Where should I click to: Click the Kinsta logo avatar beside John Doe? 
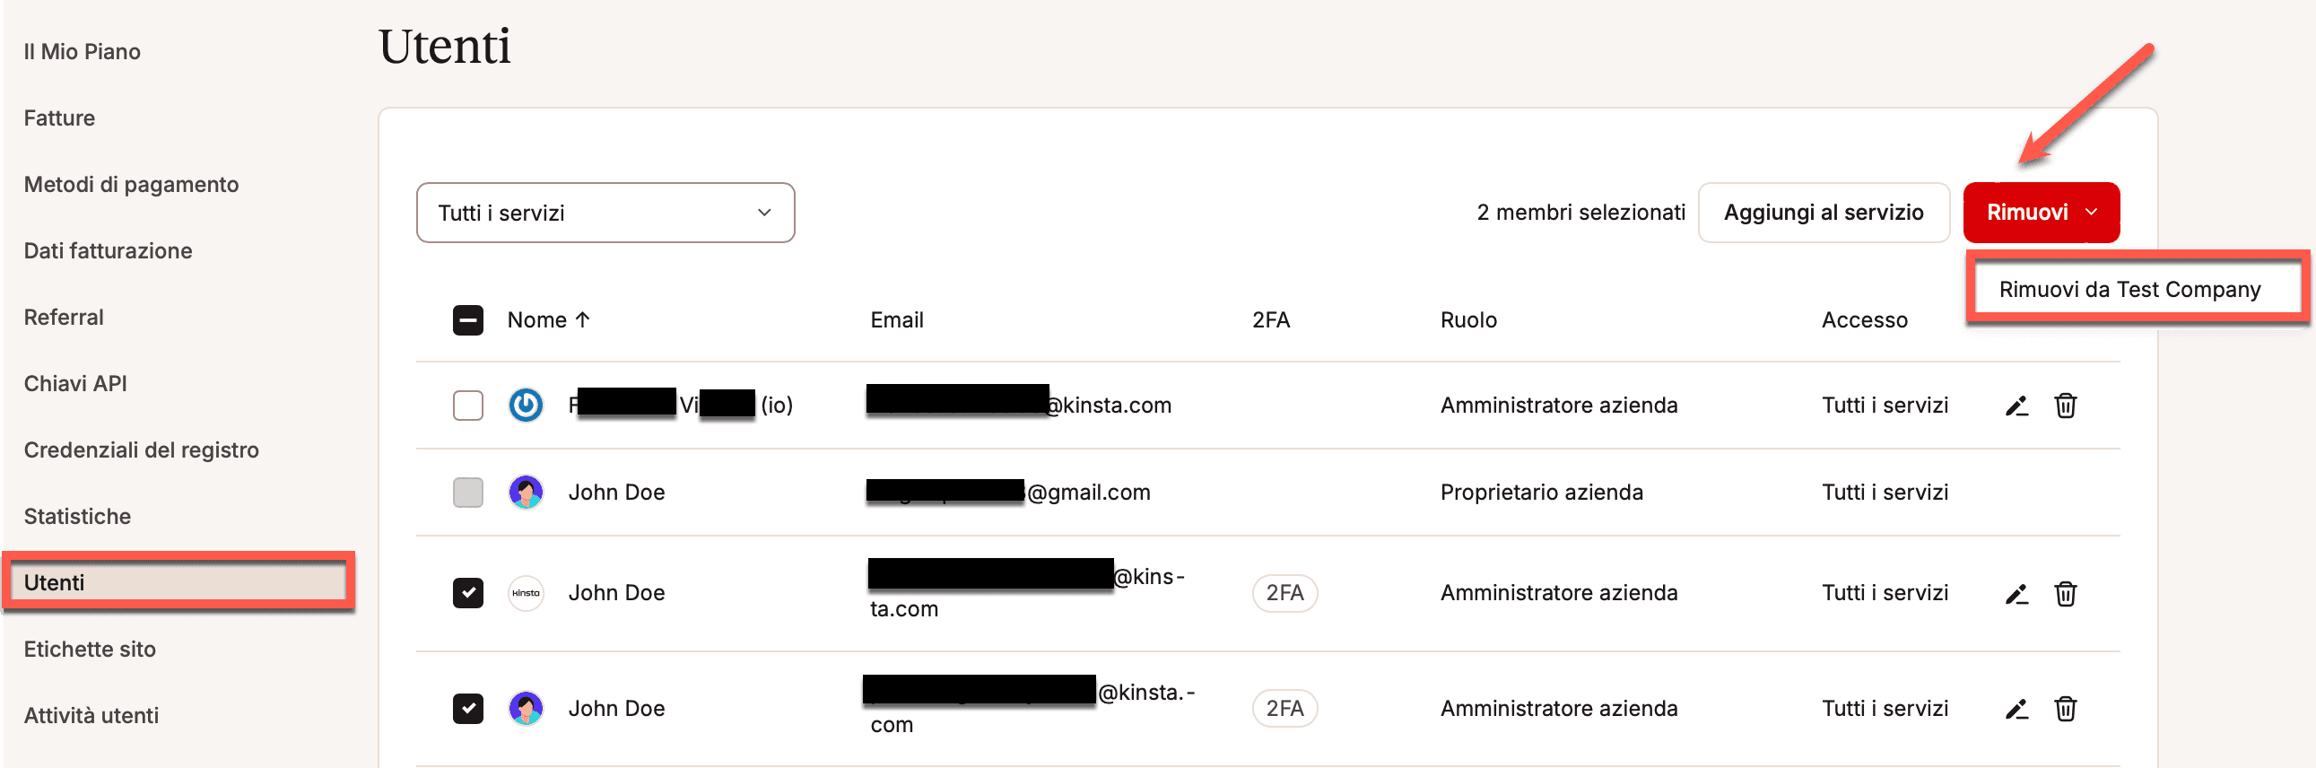(x=526, y=594)
